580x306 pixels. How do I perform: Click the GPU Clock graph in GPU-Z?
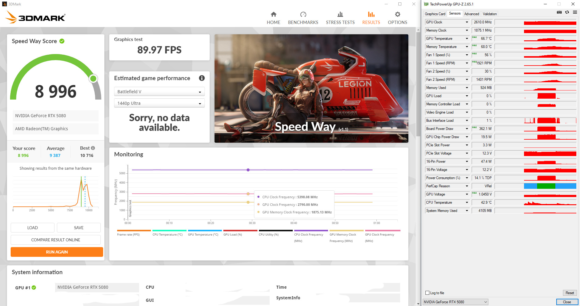point(536,22)
